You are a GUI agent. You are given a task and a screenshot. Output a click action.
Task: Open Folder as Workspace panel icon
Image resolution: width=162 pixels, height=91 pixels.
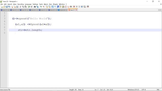(x=68, y=7)
